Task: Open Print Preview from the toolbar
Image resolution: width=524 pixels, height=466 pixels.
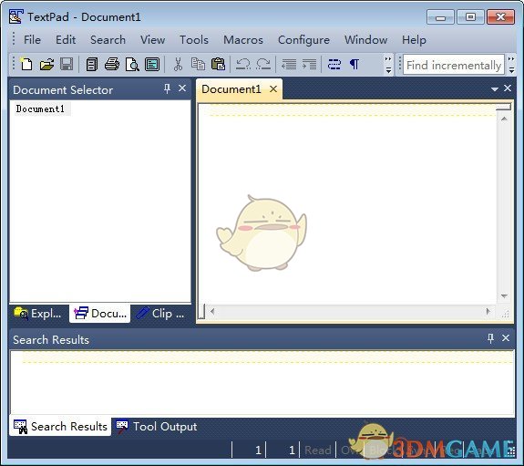Action: click(132, 64)
